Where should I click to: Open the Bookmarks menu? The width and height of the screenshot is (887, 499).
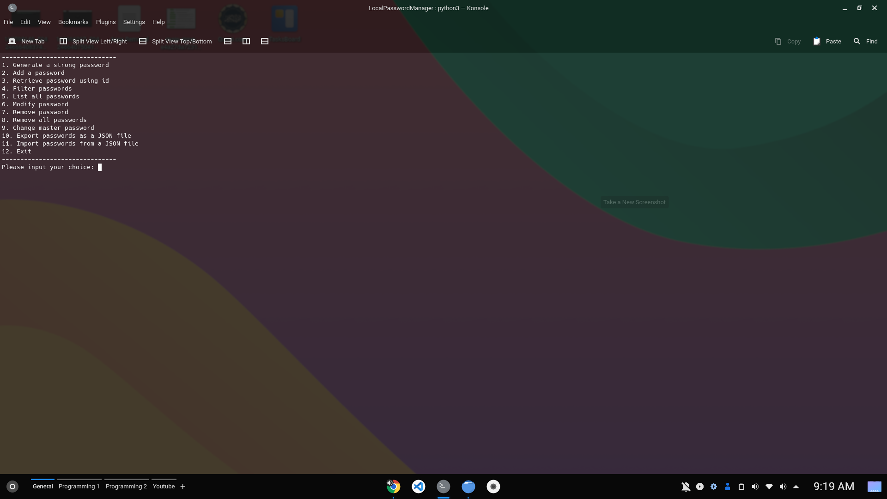pyautogui.click(x=73, y=22)
